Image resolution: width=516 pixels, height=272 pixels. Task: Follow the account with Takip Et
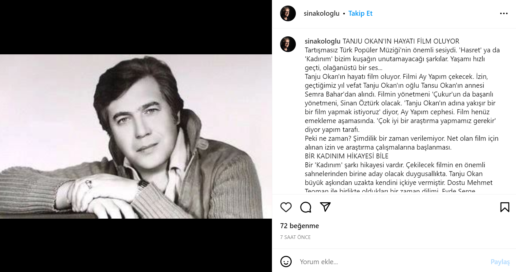[x=360, y=13]
